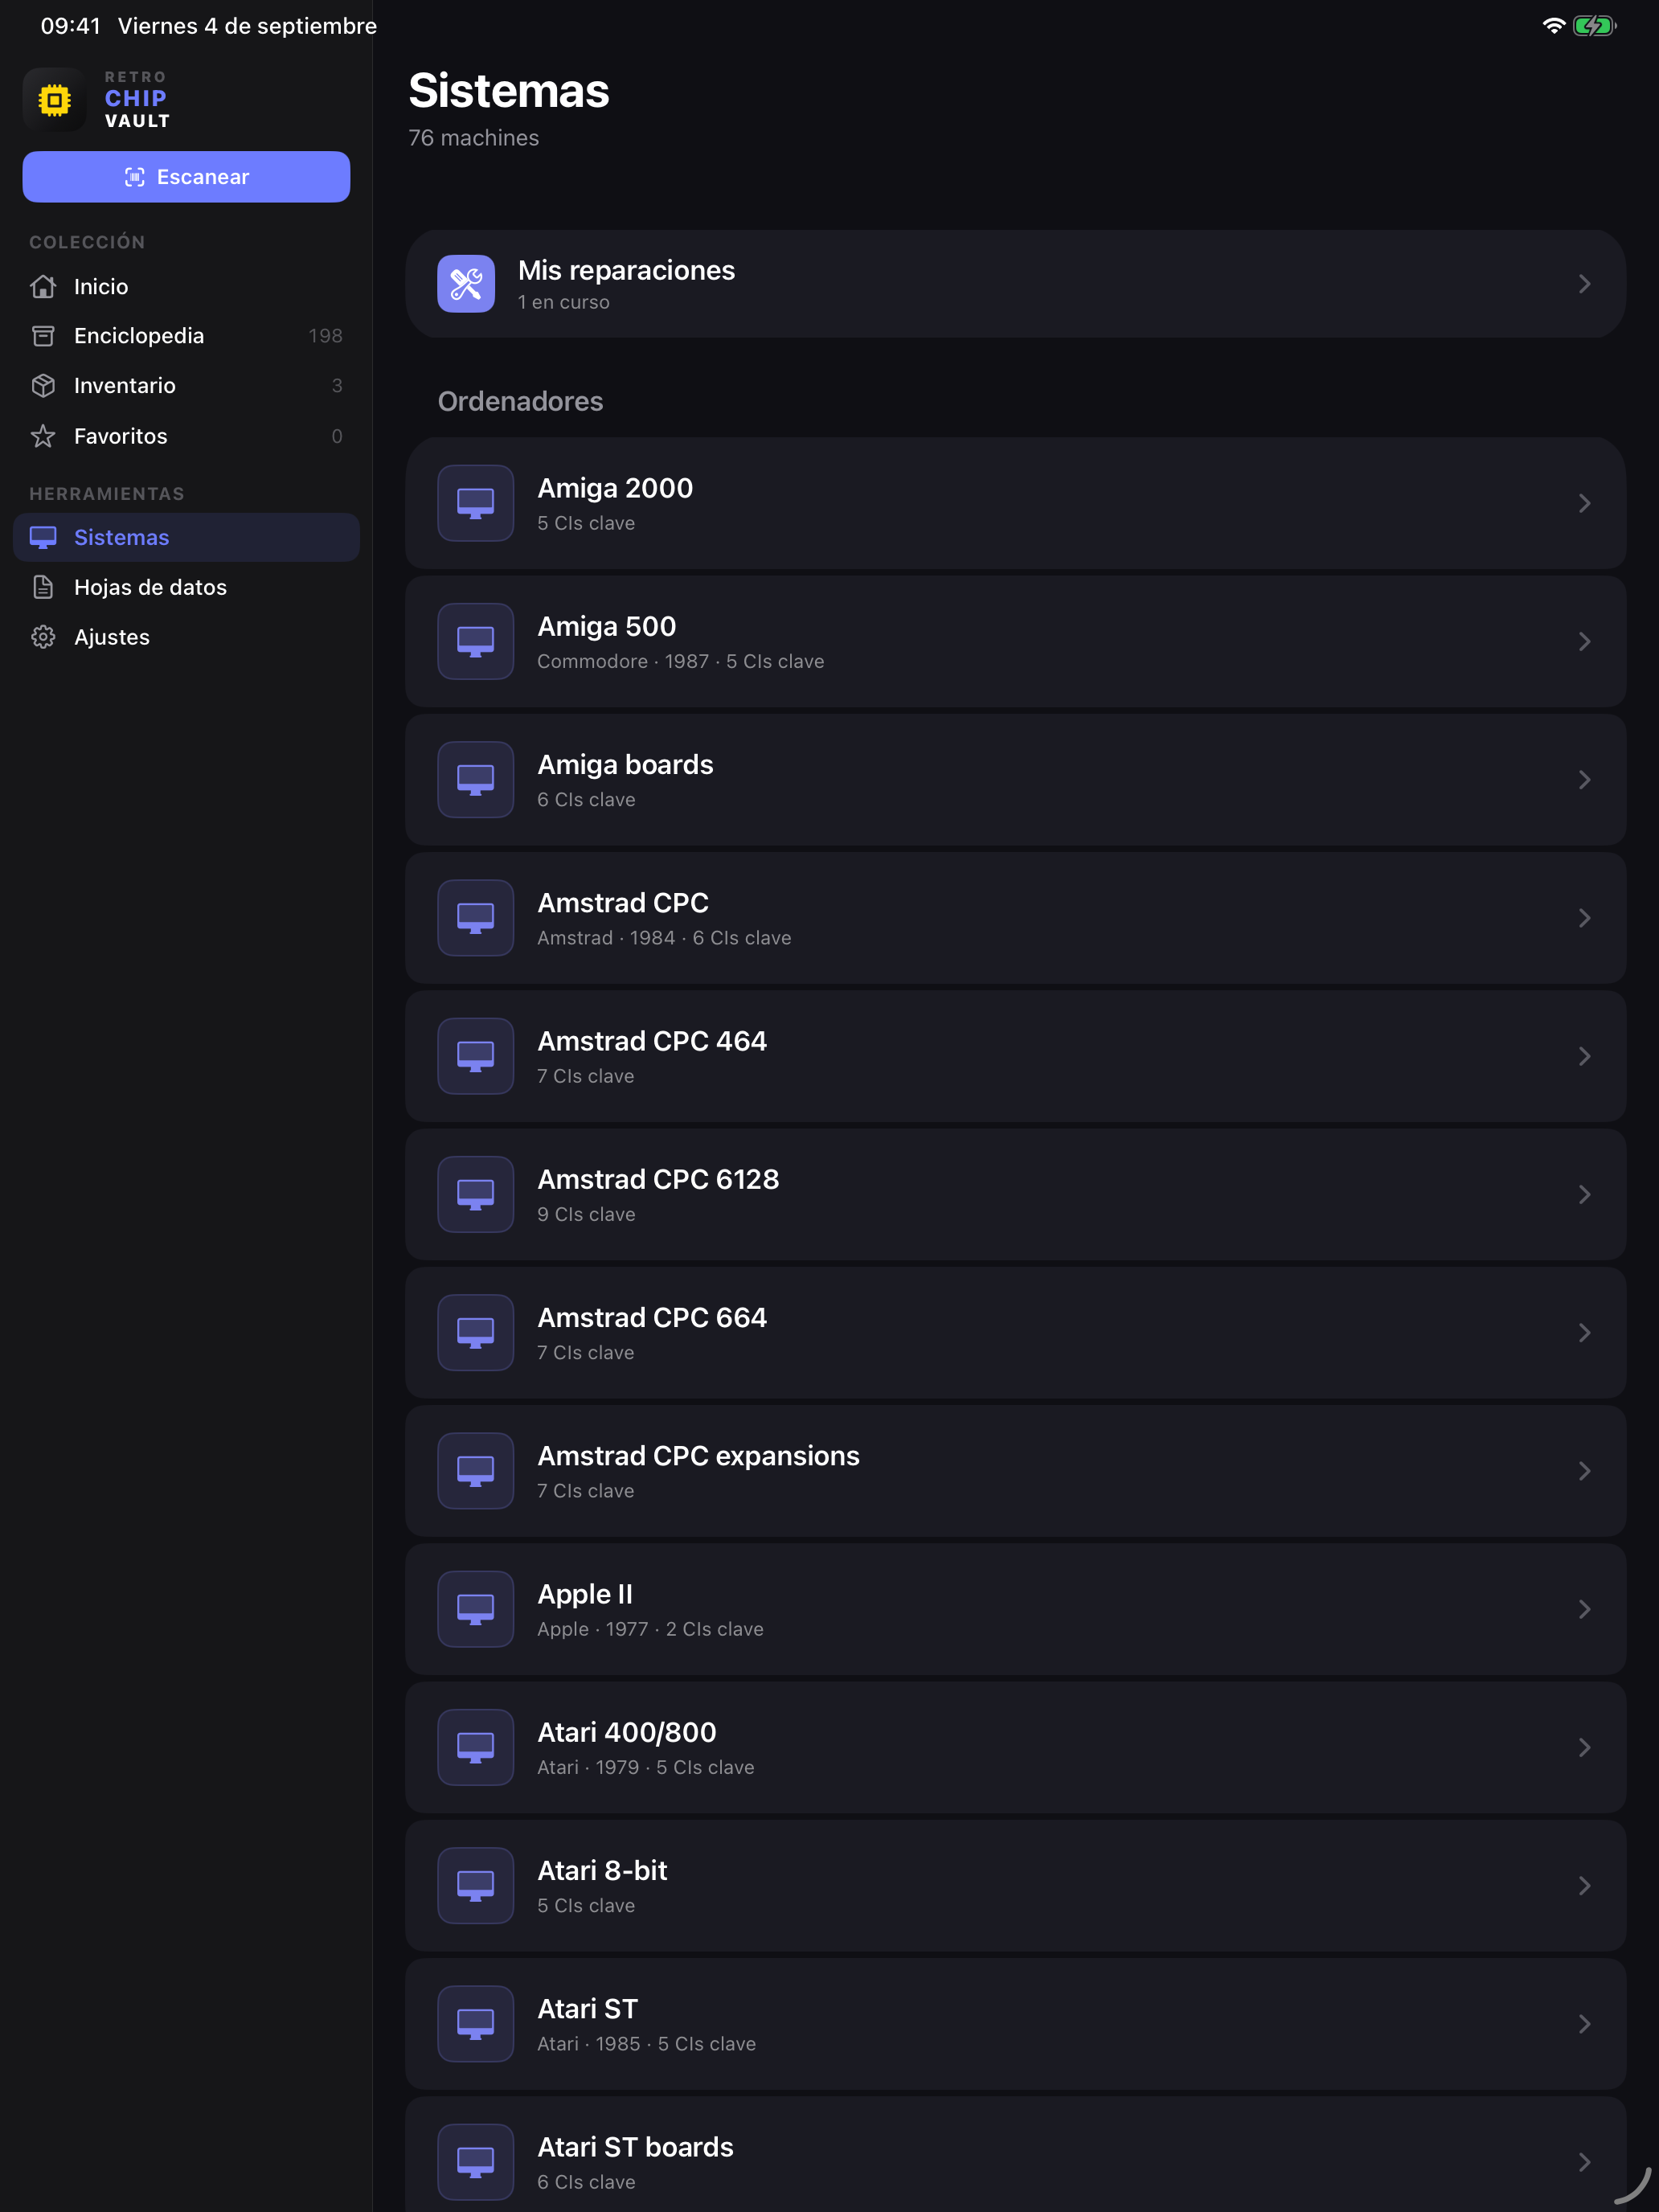The height and width of the screenshot is (2212, 1659).
Task: Open Atari ST chevron arrow
Action: [x=1584, y=2024]
